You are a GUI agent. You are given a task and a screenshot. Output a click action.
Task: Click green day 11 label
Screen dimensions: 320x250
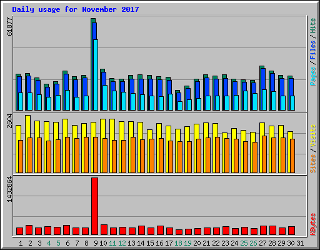pyautogui.click(x=112, y=243)
